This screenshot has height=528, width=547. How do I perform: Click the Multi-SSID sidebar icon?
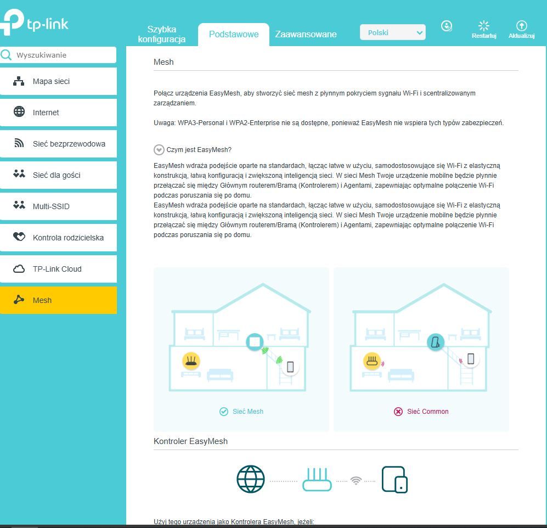(19, 205)
